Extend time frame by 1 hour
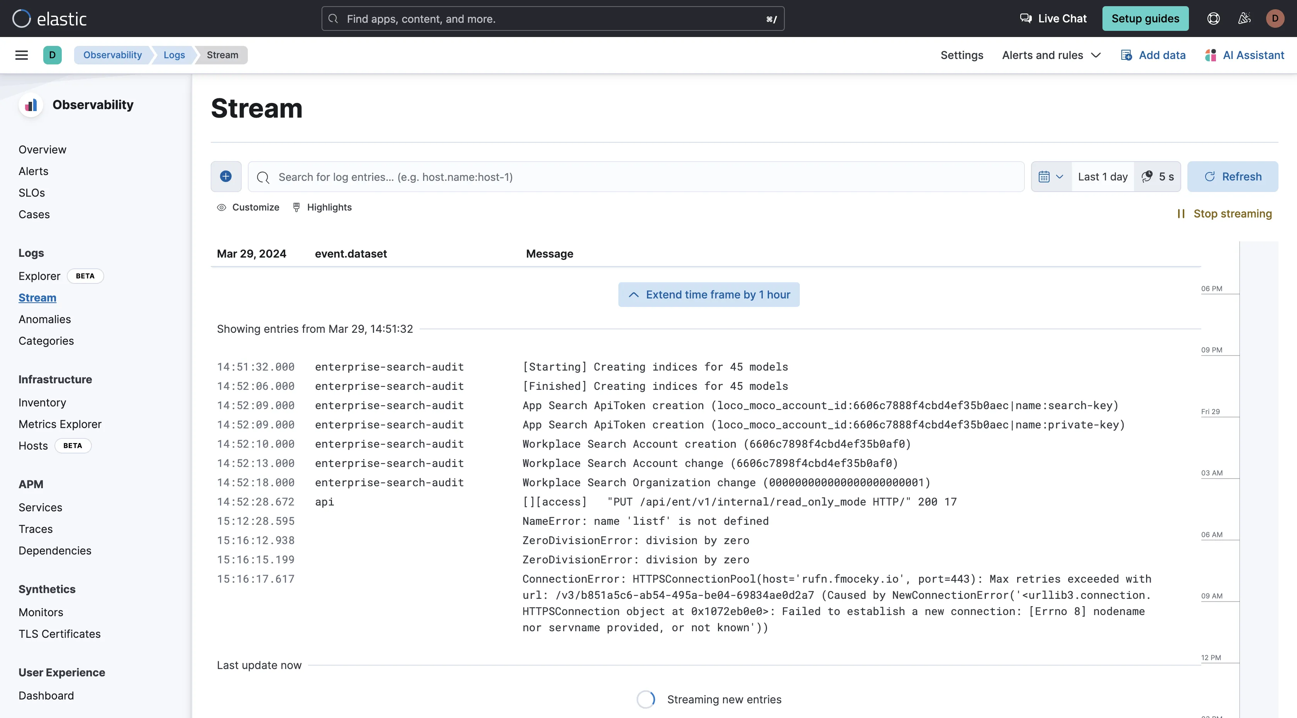The height and width of the screenshot is (718, 1297). pyautogui.click(x=709, y=295)
